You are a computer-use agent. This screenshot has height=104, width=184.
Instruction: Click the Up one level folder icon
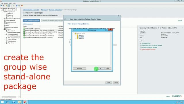tap(6, 6)
